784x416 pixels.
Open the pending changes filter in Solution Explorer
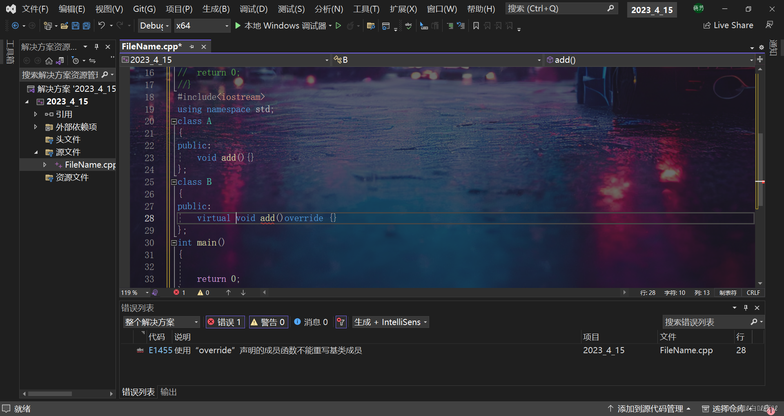point(76,61)
